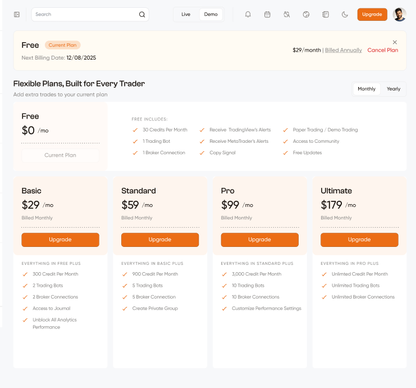Click '900 Credit Per Month' text
The height and width of the screenshot is (388, 416).
pyautogui.click(x=155, y=274)
